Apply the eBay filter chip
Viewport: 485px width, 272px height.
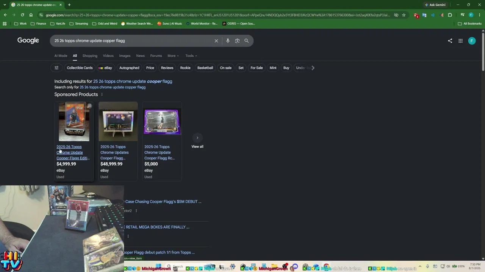tap(105, 68)
